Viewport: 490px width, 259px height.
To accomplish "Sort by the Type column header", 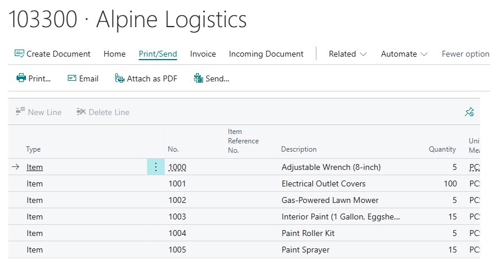I will click(x=33, y=149).
